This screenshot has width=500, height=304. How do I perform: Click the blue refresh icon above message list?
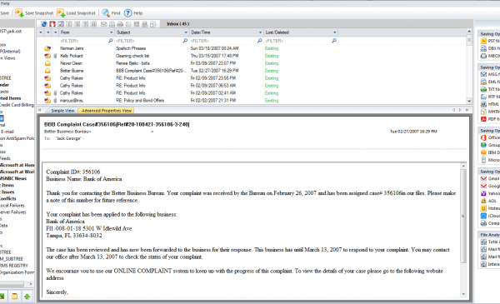click(44, 24)
